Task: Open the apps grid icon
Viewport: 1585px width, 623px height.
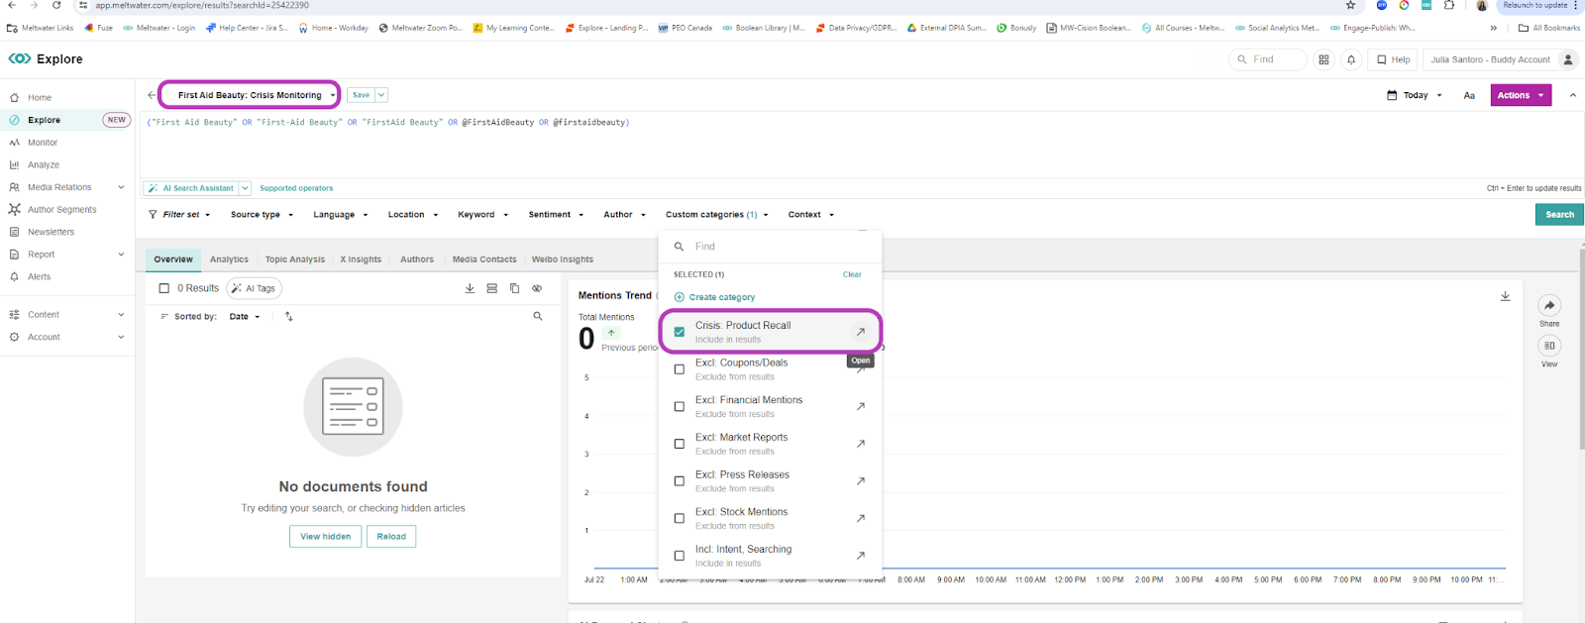Action: [1323, 59]
